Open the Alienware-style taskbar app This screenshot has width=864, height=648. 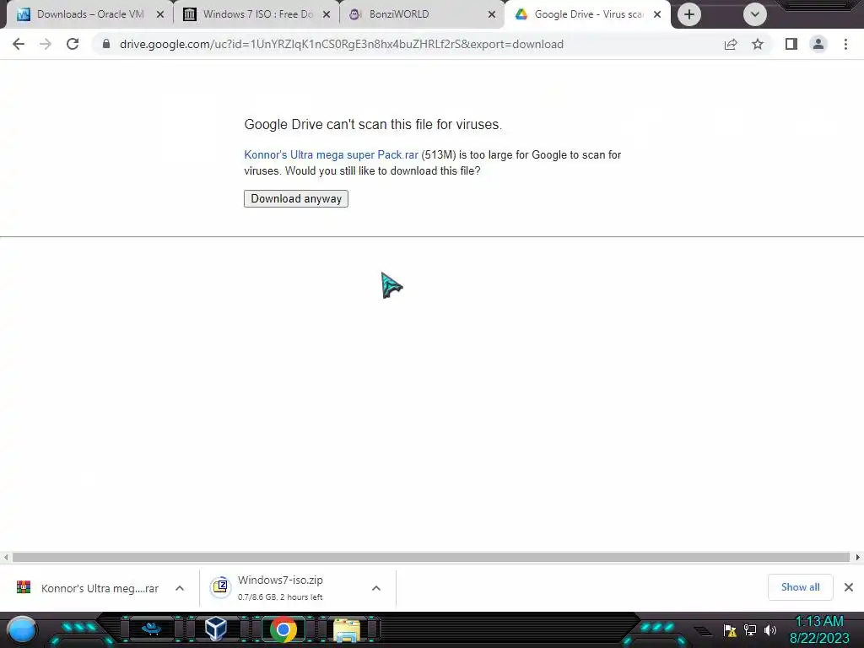151,629
